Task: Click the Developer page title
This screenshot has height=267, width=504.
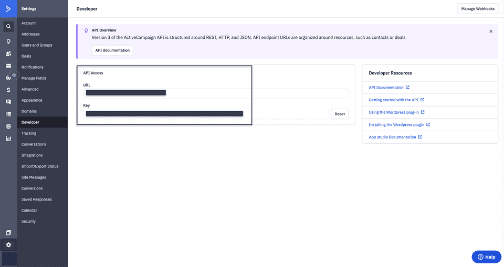Action: coord(87,9)
